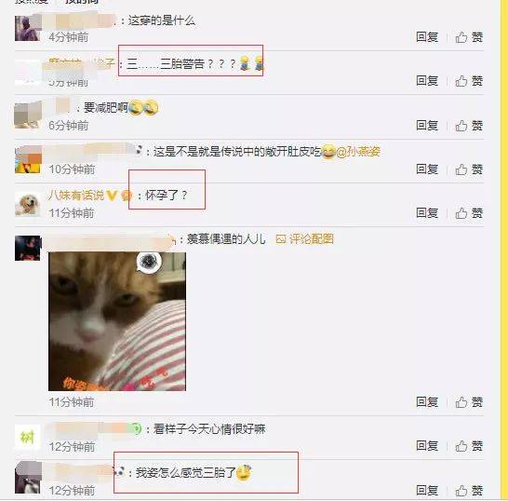Open the @孙燕姿 mention link

[x=358, y=152]
